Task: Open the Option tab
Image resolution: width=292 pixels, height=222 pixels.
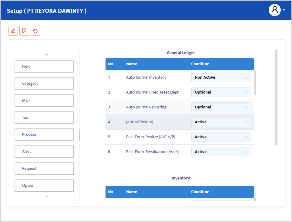Action: (44, 186)
